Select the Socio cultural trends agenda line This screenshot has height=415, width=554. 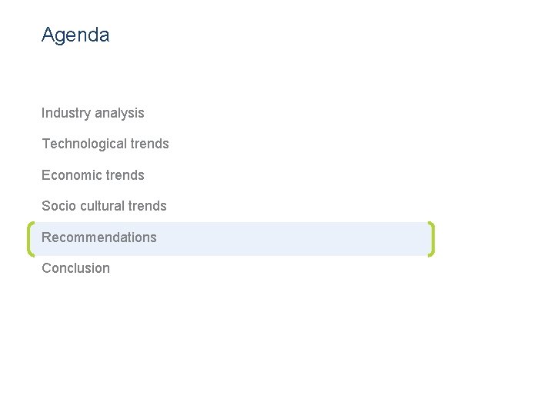click(104, 206)
